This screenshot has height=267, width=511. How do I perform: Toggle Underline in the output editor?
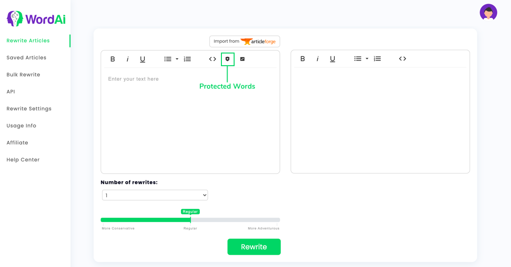332,59
